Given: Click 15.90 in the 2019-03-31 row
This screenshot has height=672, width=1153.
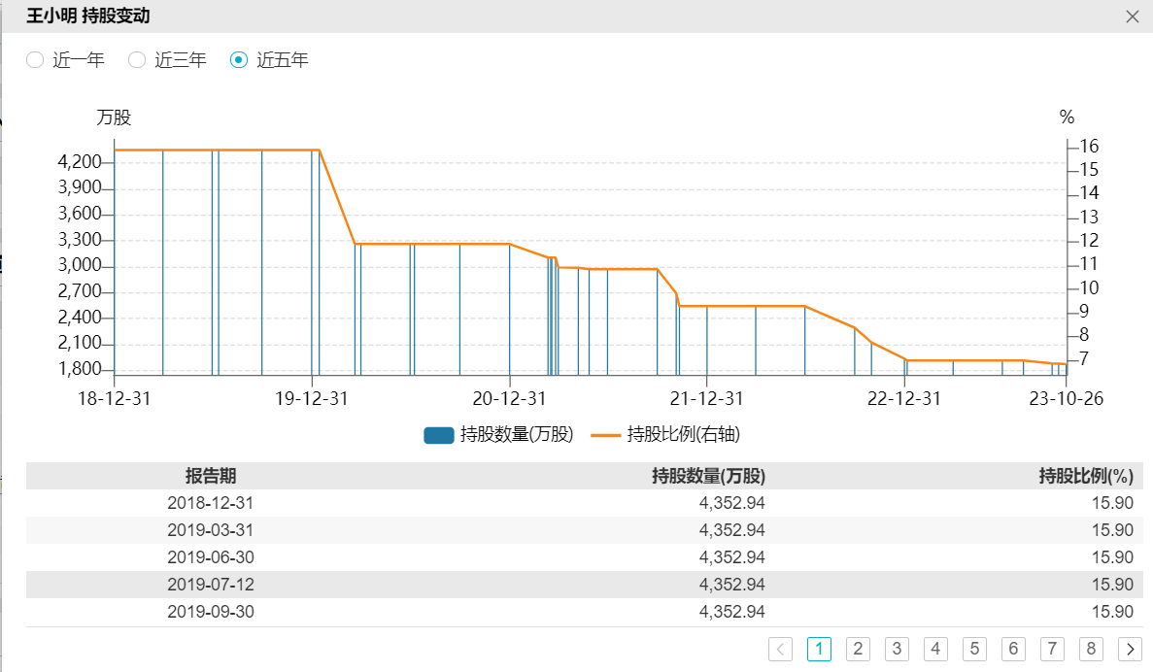Looking at the screenshot, I should click(1112, 530).
